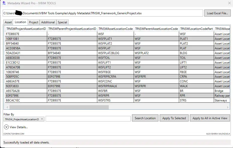233x148 pixels.
Task: Apply to All in Active View
Action: pyautogui.click(x=210, y=118)
